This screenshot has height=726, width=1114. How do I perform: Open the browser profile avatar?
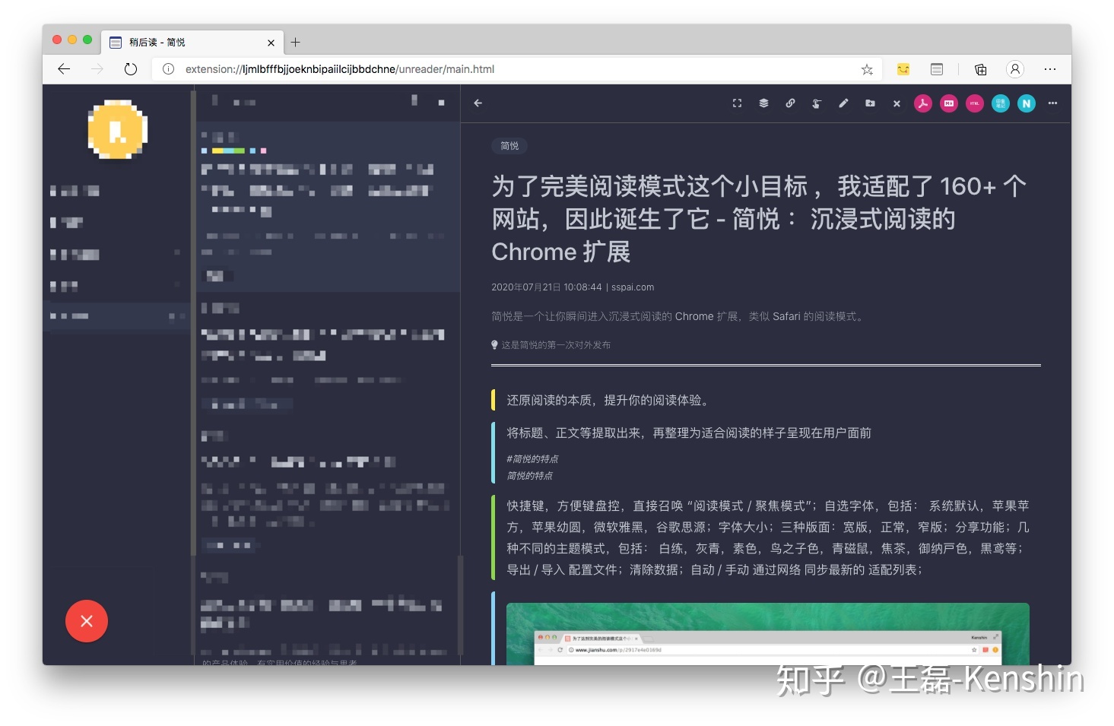(x=1015, y=69)
